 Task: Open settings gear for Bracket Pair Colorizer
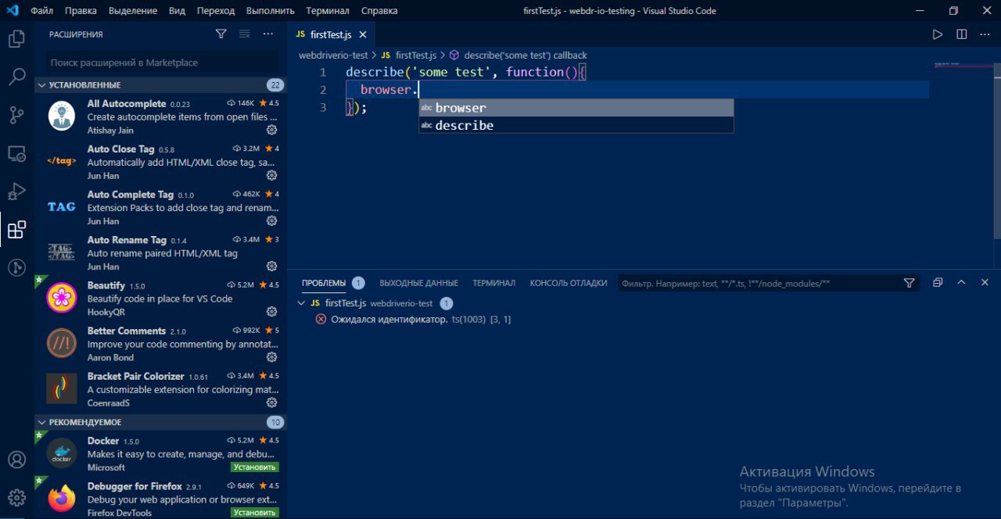coord(271,403)
